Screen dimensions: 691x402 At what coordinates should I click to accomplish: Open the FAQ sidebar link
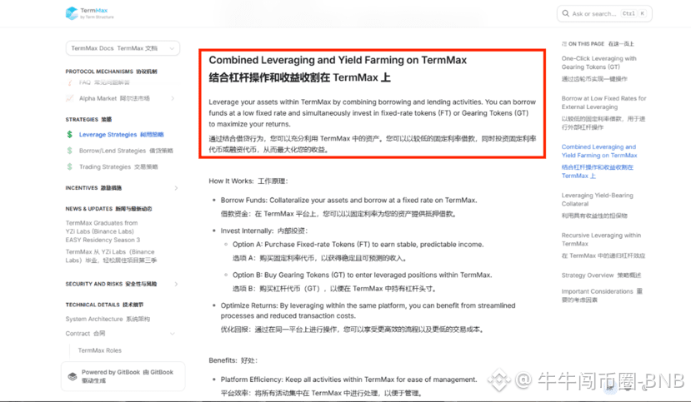pos(104,82)
